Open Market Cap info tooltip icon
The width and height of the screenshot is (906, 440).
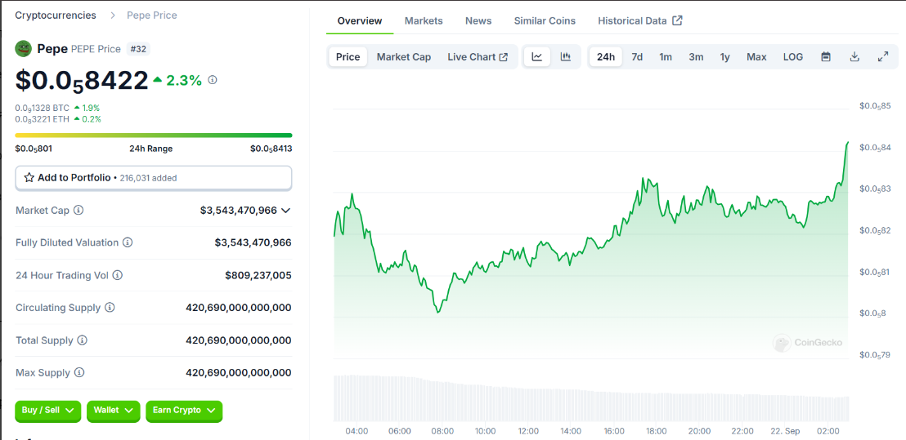tap(79, 211)
